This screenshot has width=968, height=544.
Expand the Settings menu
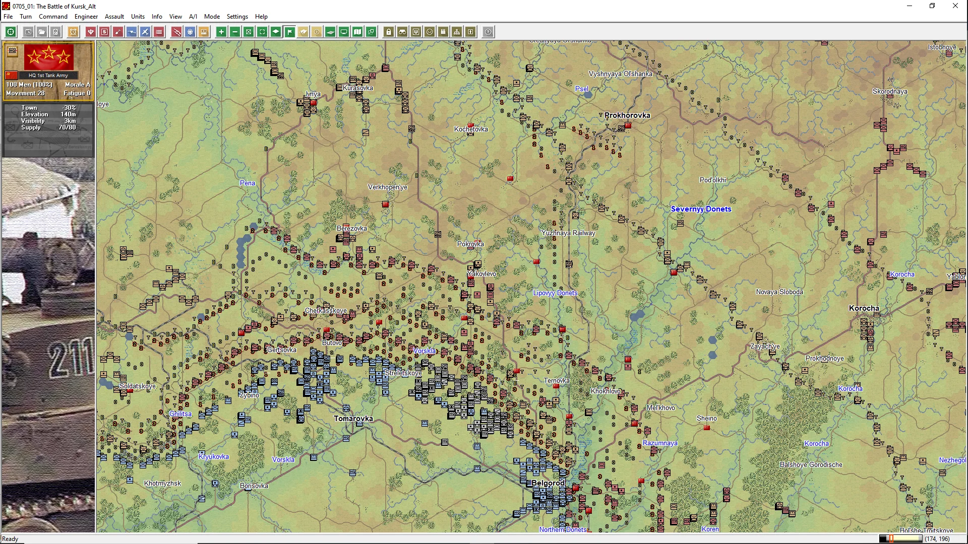coord(237,17)
